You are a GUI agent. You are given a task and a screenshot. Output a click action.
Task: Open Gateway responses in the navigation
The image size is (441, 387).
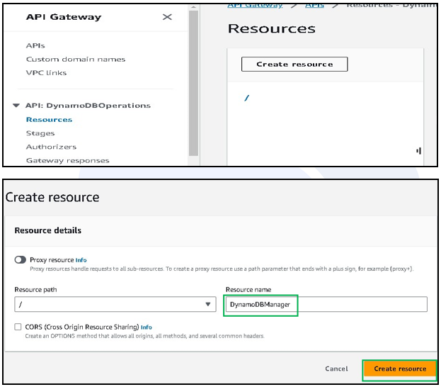[x=67, y=161]
